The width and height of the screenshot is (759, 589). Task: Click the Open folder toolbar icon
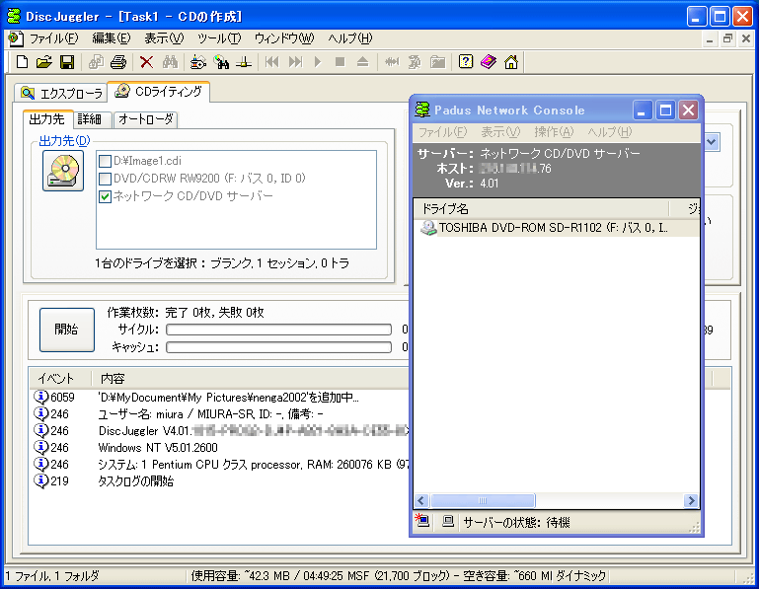(x=43, y=62)
